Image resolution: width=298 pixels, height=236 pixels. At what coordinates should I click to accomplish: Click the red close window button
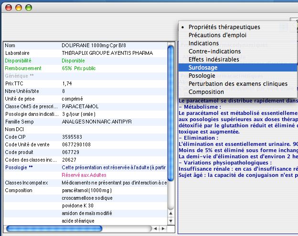9,8
